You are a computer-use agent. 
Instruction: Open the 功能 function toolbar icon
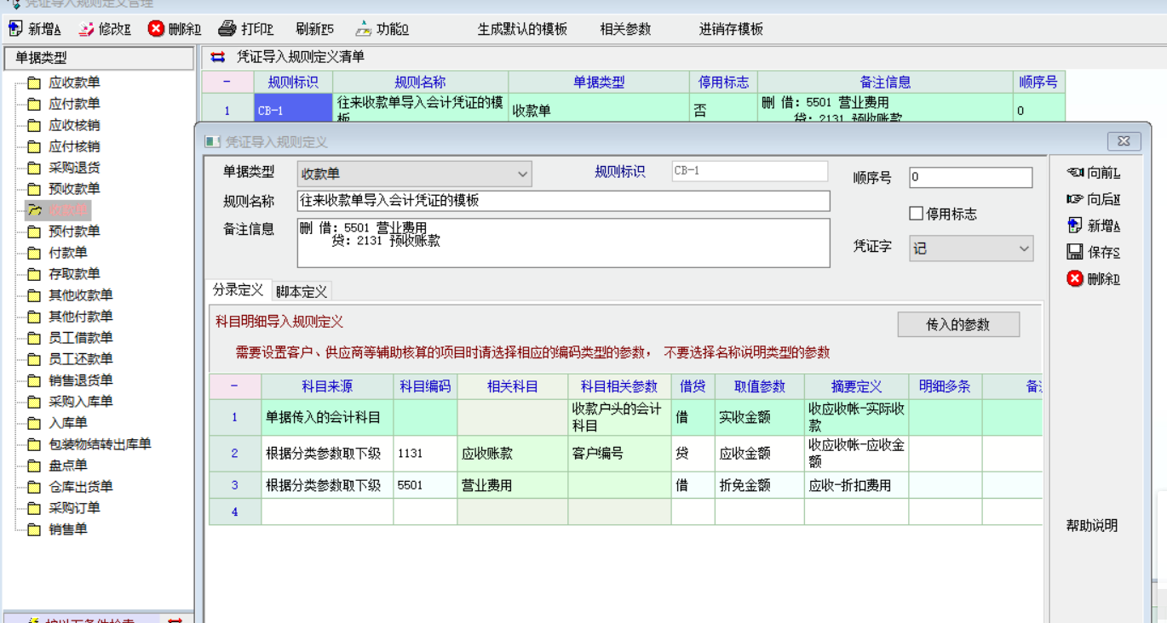pos(364,29)
